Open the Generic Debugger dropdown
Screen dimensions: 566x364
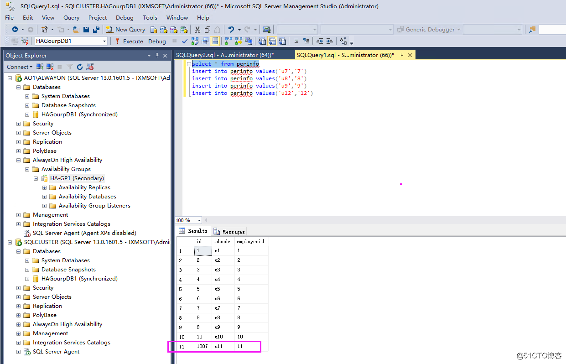point(458,30)
